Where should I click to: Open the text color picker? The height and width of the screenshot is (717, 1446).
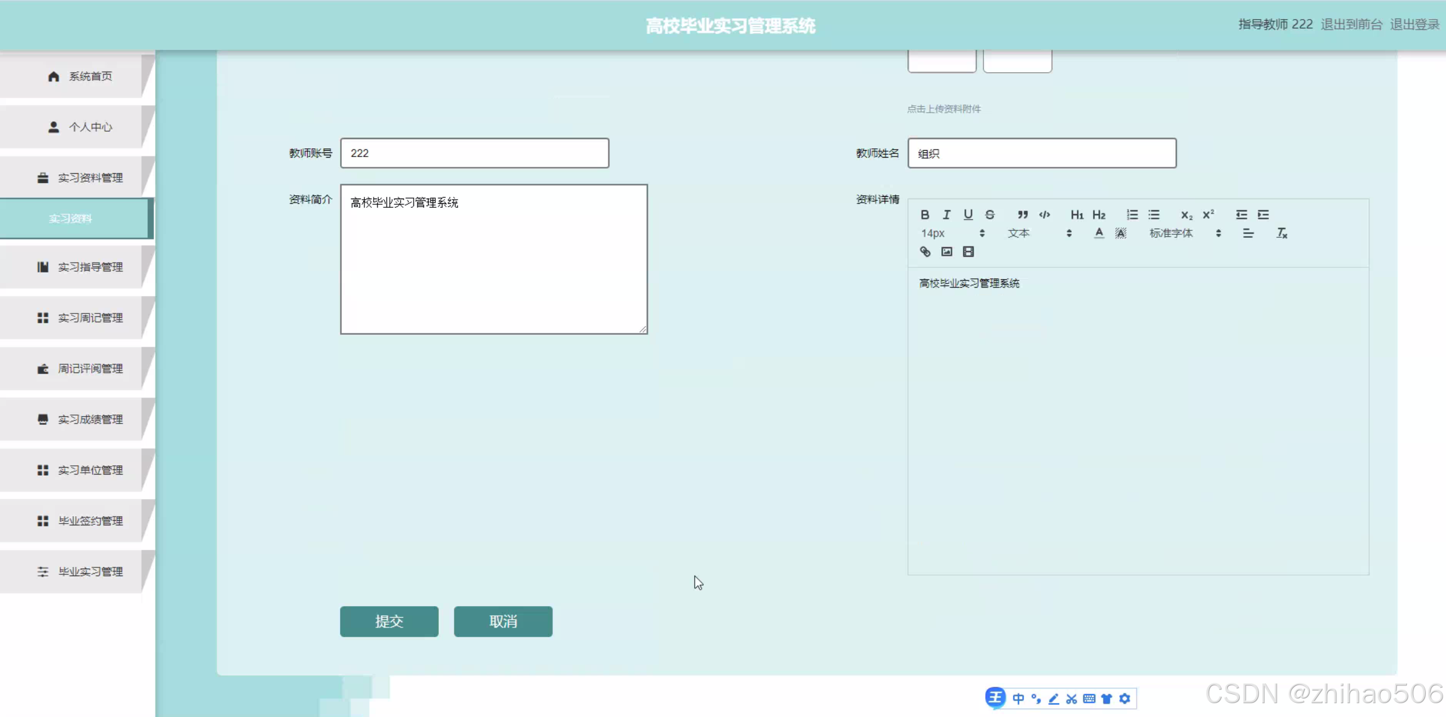pos(1099,233)
